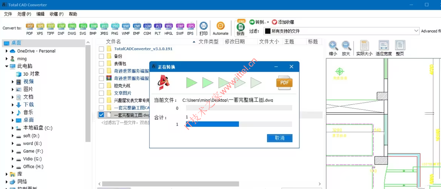Screen dimensions: 441x189
Task: Choose the EPS format icon
Action: pos(190,28)
